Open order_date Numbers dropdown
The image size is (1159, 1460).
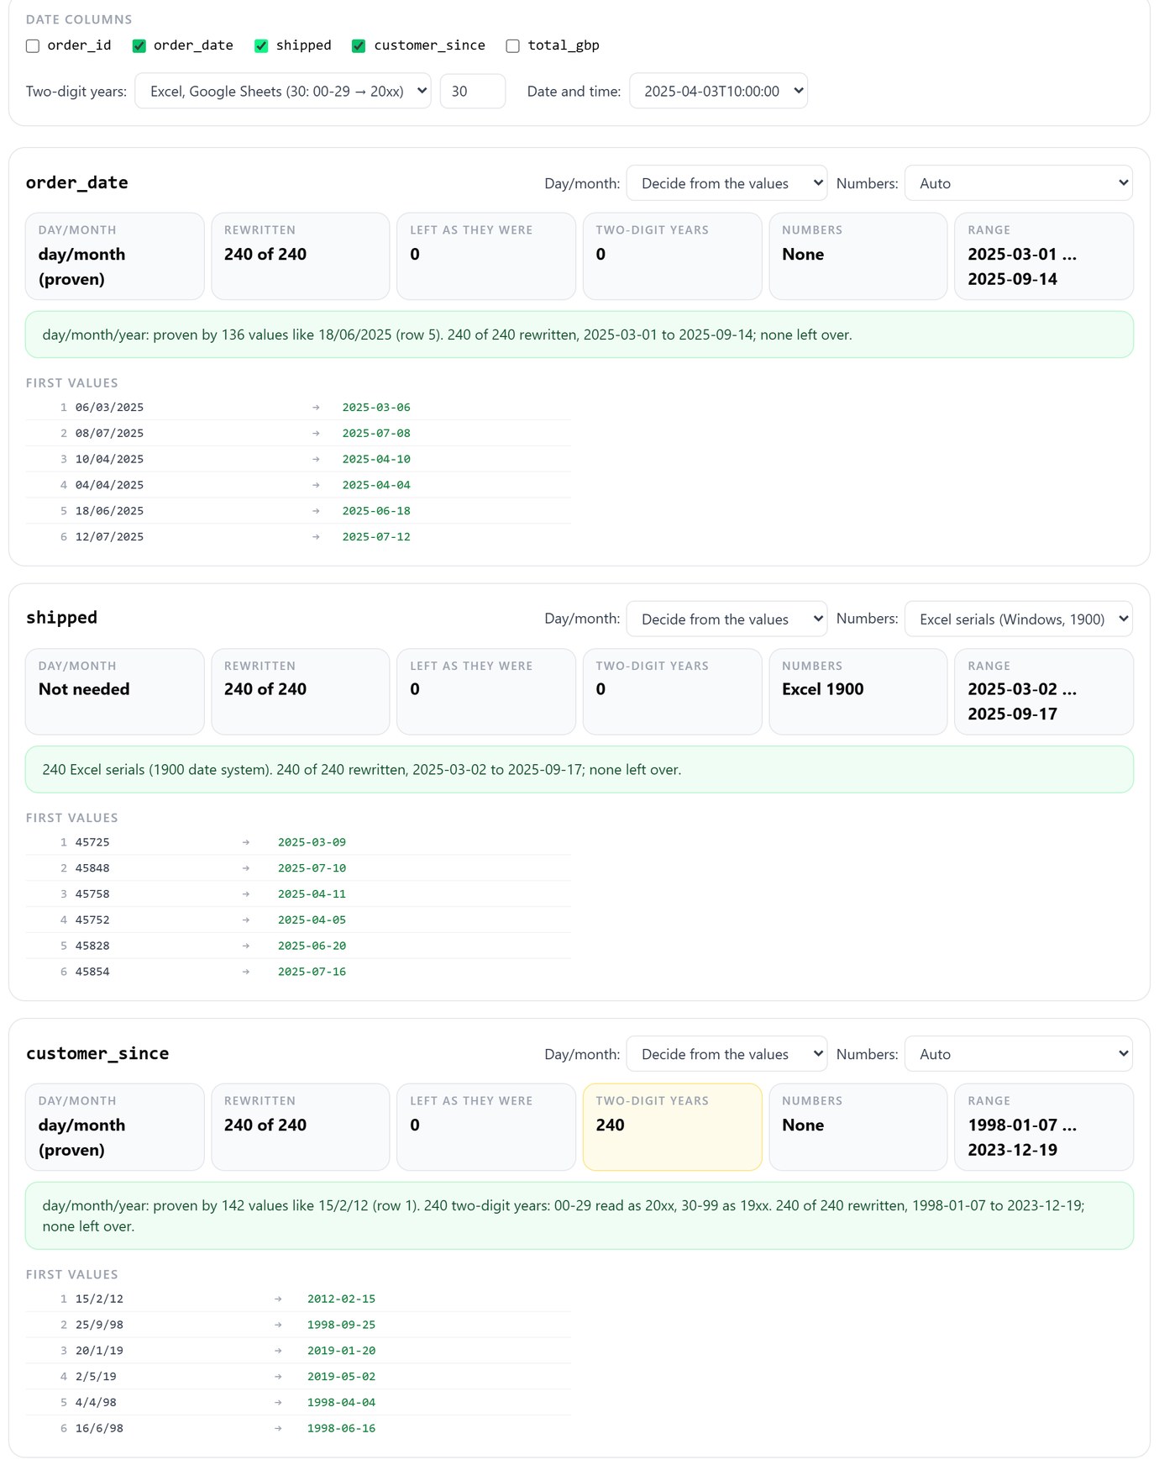tap(1019, 183)
